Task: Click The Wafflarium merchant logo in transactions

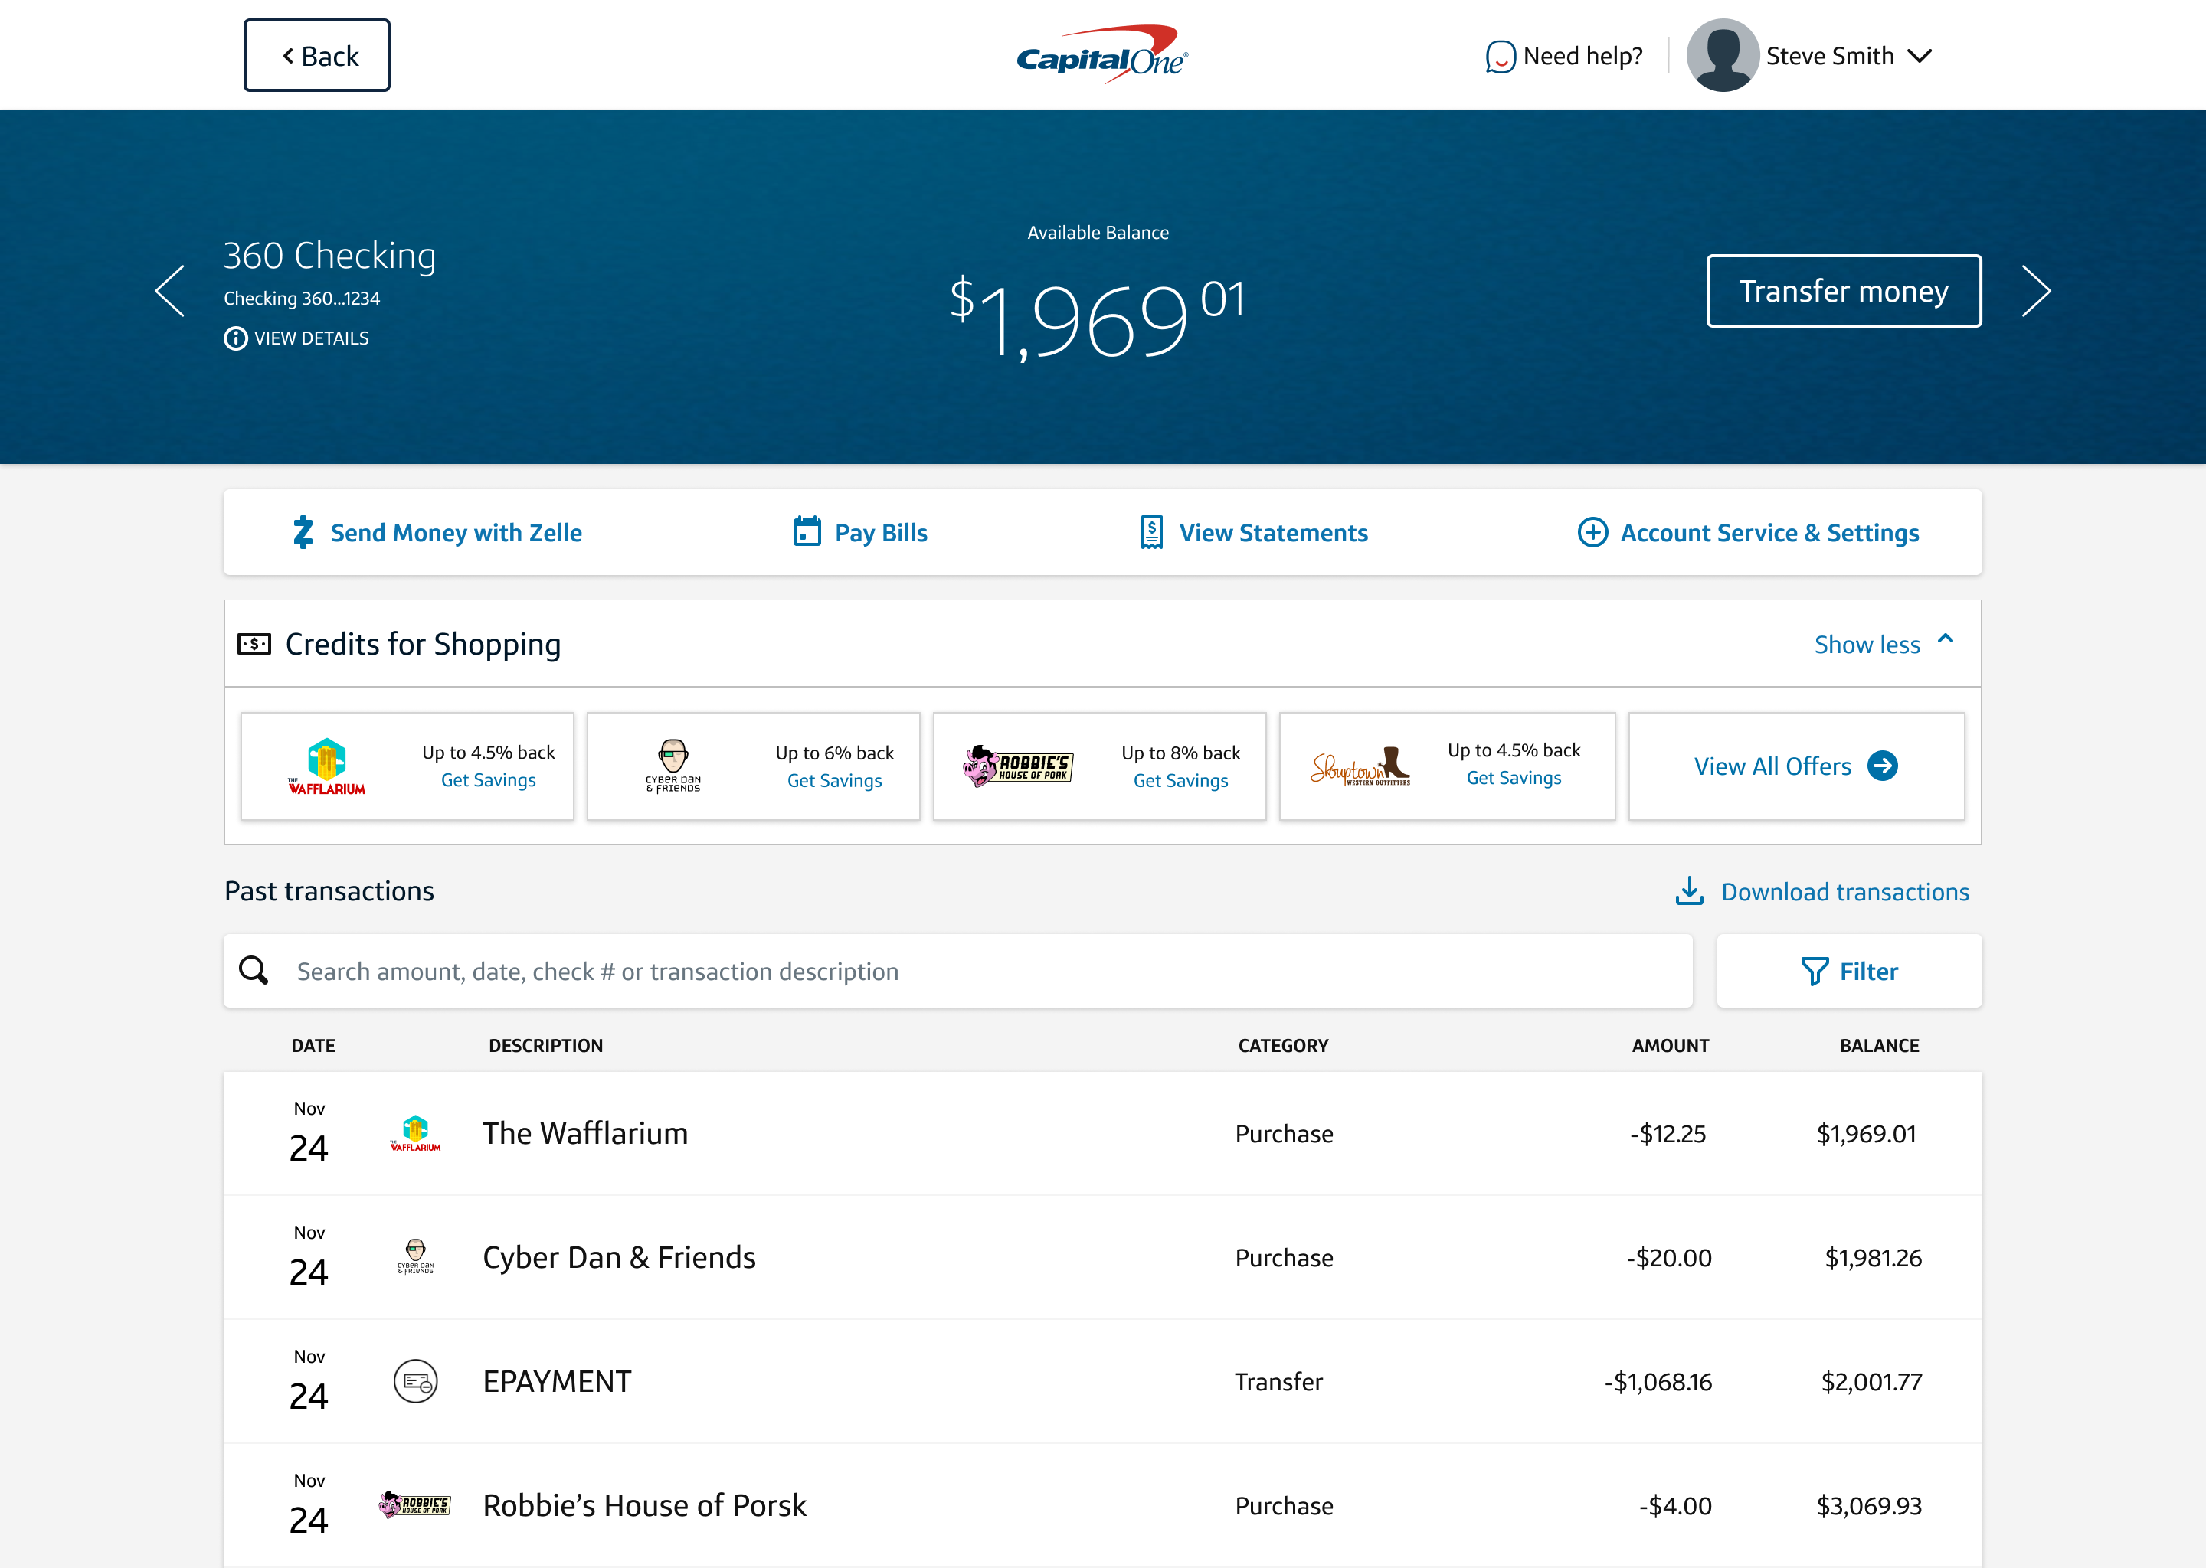Action: (414, 1134)
